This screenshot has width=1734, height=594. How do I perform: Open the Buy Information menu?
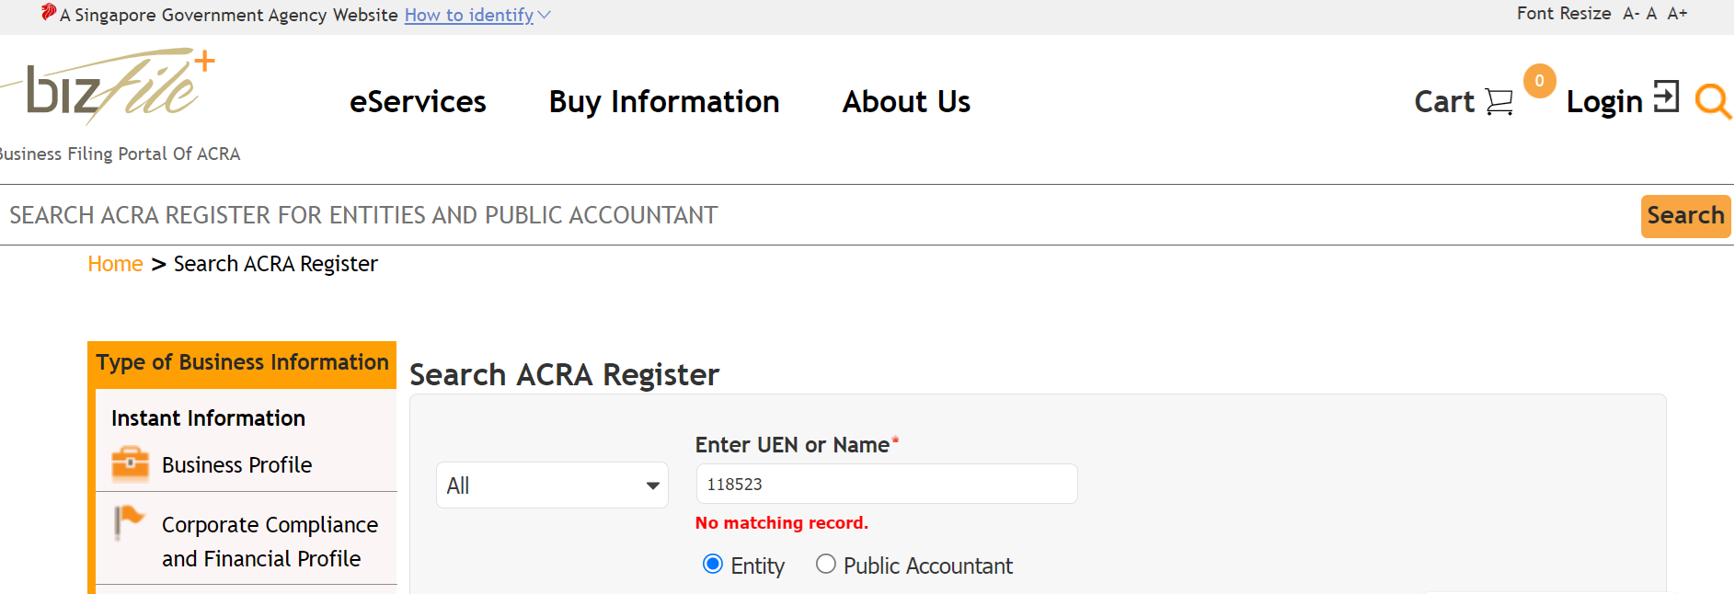[664, 101]
